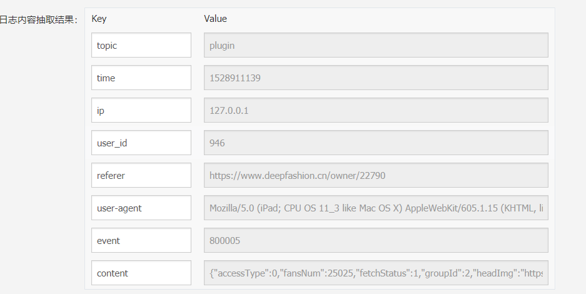Select the event key field
Screen dimensions: 586x294
[141, 240]
